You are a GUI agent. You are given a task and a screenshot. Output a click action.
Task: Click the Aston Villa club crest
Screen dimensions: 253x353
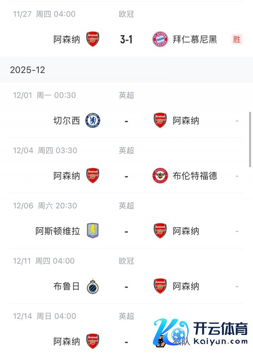[93, 231]
